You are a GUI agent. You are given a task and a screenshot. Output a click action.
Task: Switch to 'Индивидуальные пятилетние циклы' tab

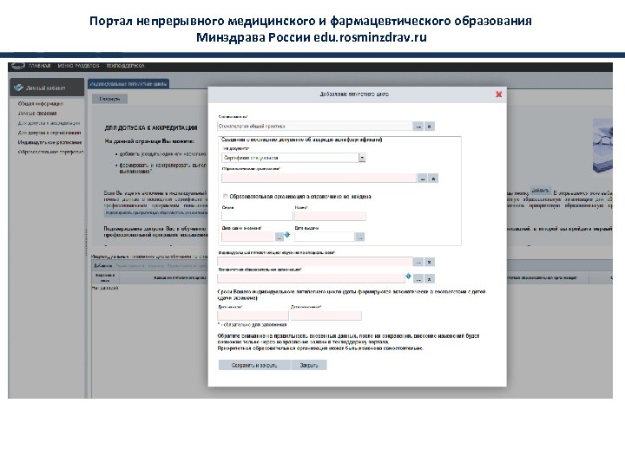(128, 83)
